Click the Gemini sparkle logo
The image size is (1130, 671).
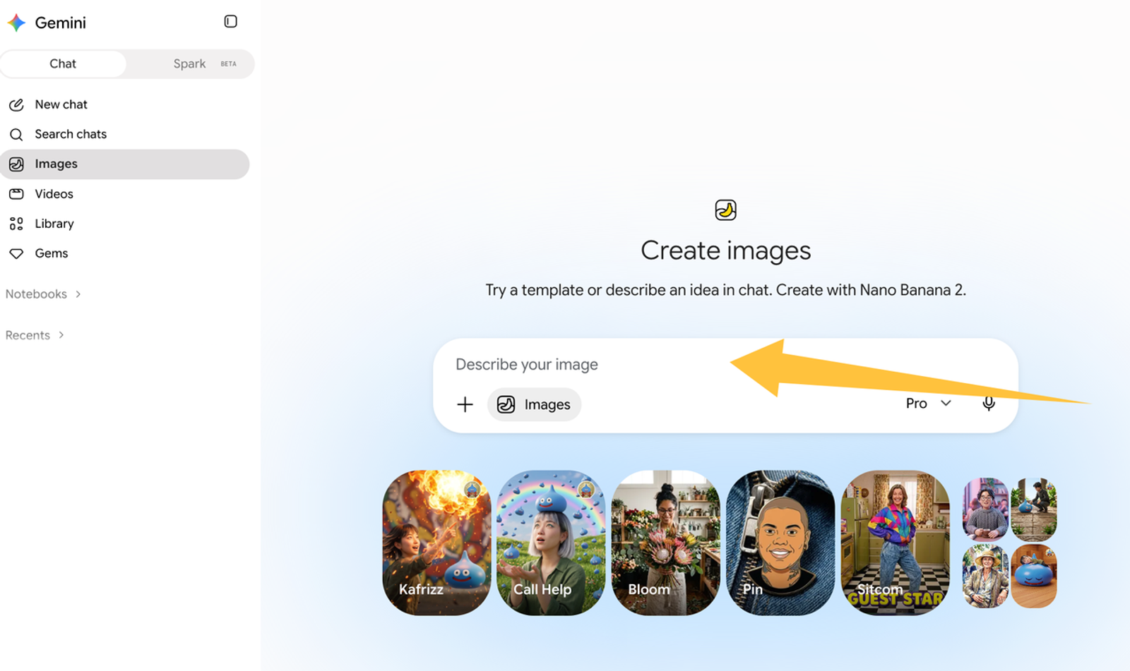[x=16, y=23]
